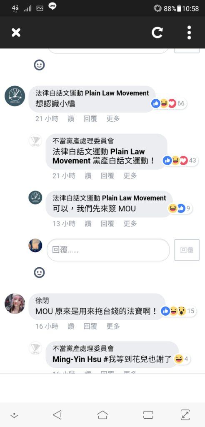205x427 pixels.
Task: View reactions on the 43-reaction reply
Action: (180, 161)
